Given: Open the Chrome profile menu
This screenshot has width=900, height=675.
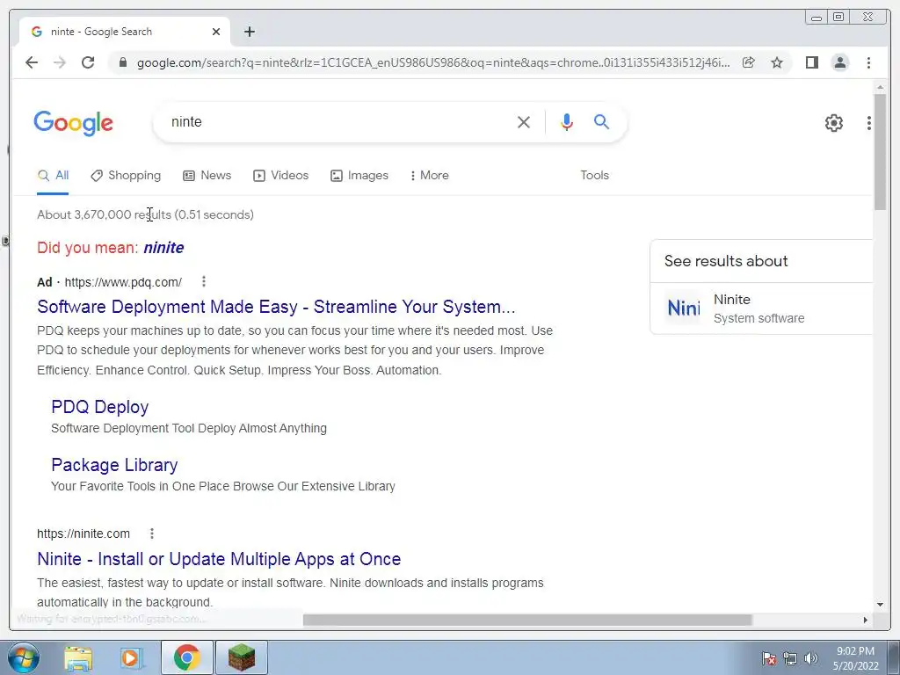Looking at the screenshot, I should 839,62.
